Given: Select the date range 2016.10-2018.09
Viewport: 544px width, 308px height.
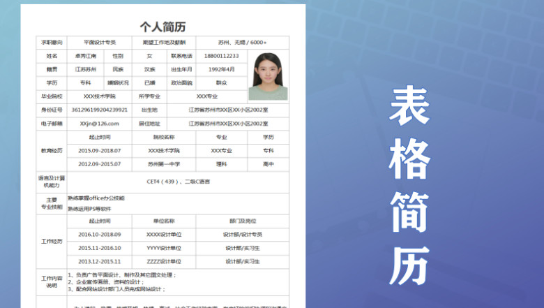Looking at the screenshot, I should click(100, 235).
